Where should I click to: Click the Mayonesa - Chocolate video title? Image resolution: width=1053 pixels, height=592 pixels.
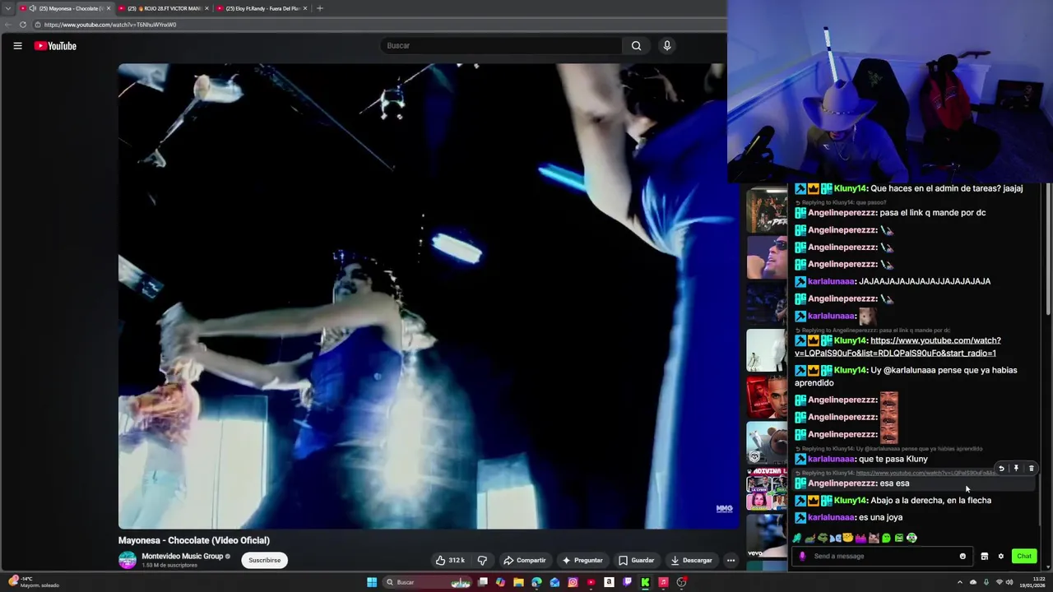194,540
